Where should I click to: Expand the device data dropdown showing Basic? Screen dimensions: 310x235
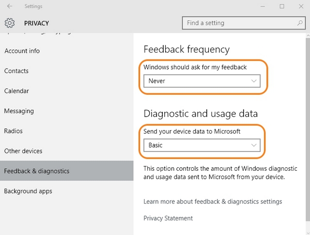tap(201, 145)
